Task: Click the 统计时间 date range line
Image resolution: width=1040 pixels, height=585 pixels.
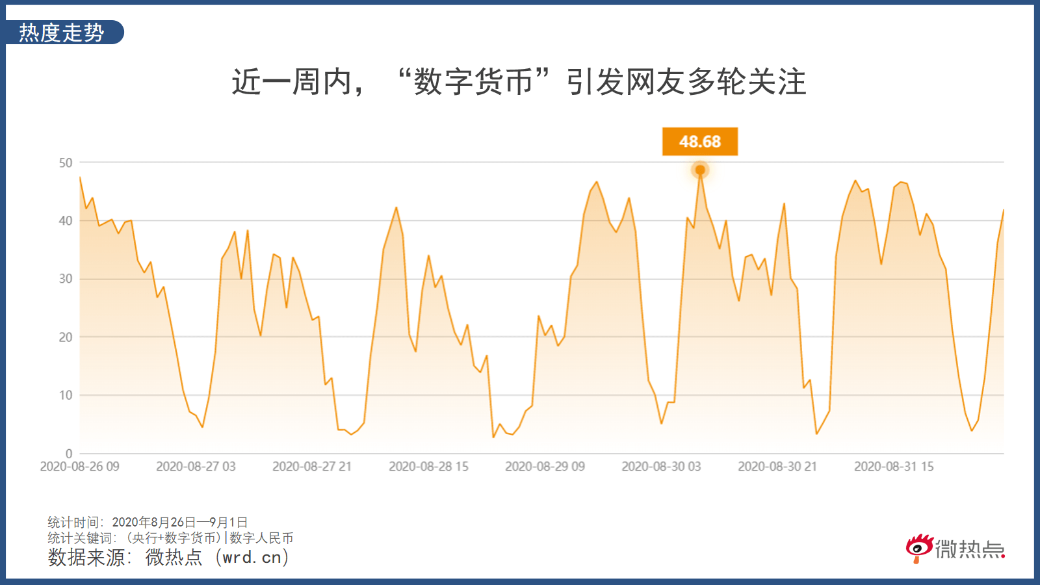Action: (148, 523)
